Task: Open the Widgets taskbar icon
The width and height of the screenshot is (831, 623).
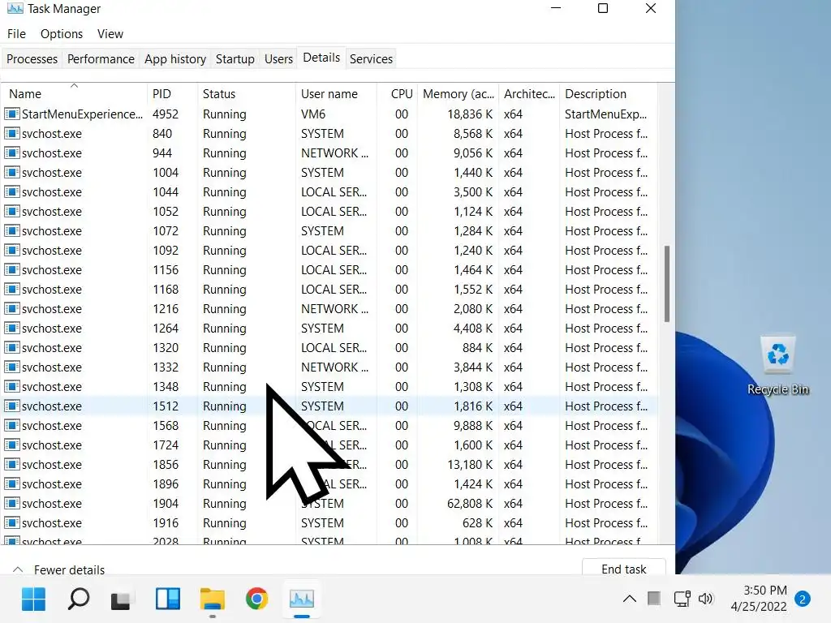Action: coord(167,599)
